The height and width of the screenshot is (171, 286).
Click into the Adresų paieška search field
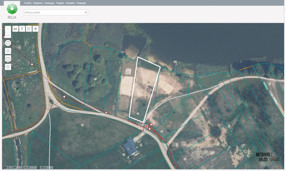[56, 12]
